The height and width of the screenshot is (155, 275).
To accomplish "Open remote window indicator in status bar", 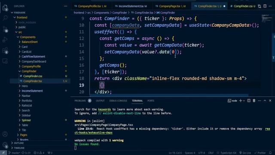I will click(x=3, y=153).
